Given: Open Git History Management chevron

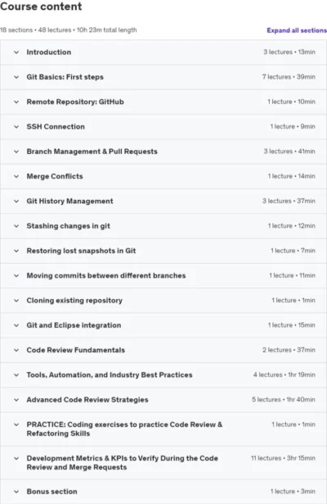Looking at the screenshot, I should coord(16,202).
